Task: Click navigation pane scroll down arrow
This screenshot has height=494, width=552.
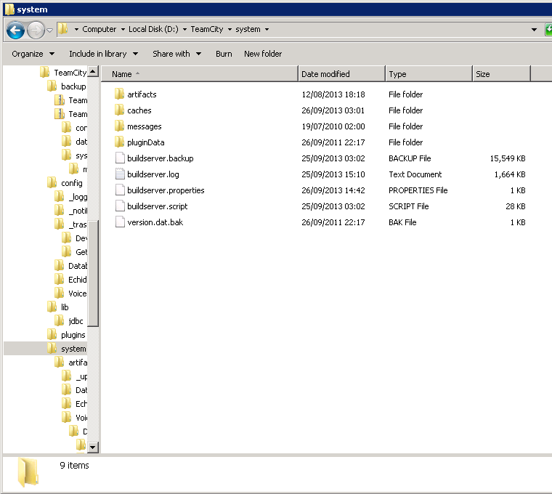Action: 93,448
